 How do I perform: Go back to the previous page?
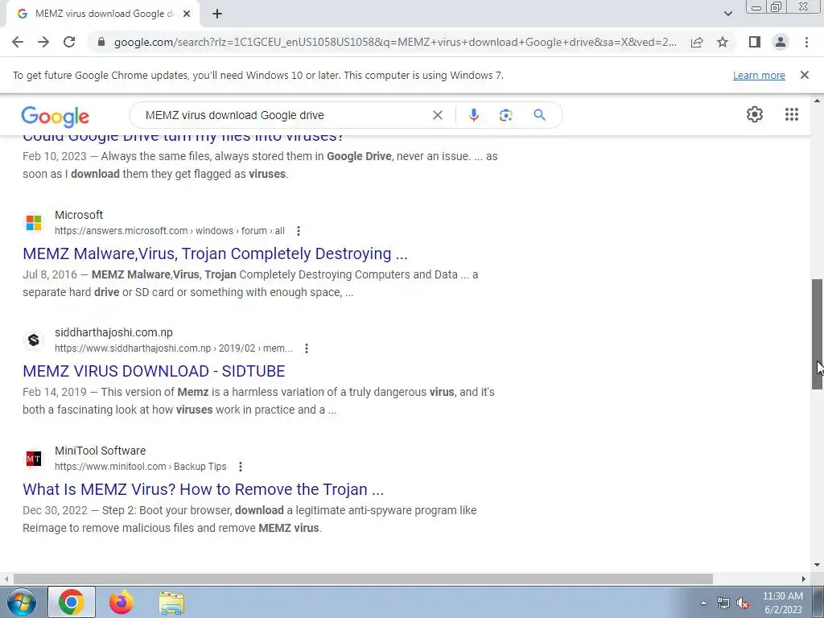[18, 42]
